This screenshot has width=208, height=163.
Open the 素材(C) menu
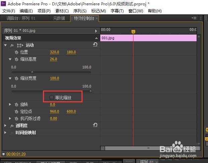click(x=62, y=11)
